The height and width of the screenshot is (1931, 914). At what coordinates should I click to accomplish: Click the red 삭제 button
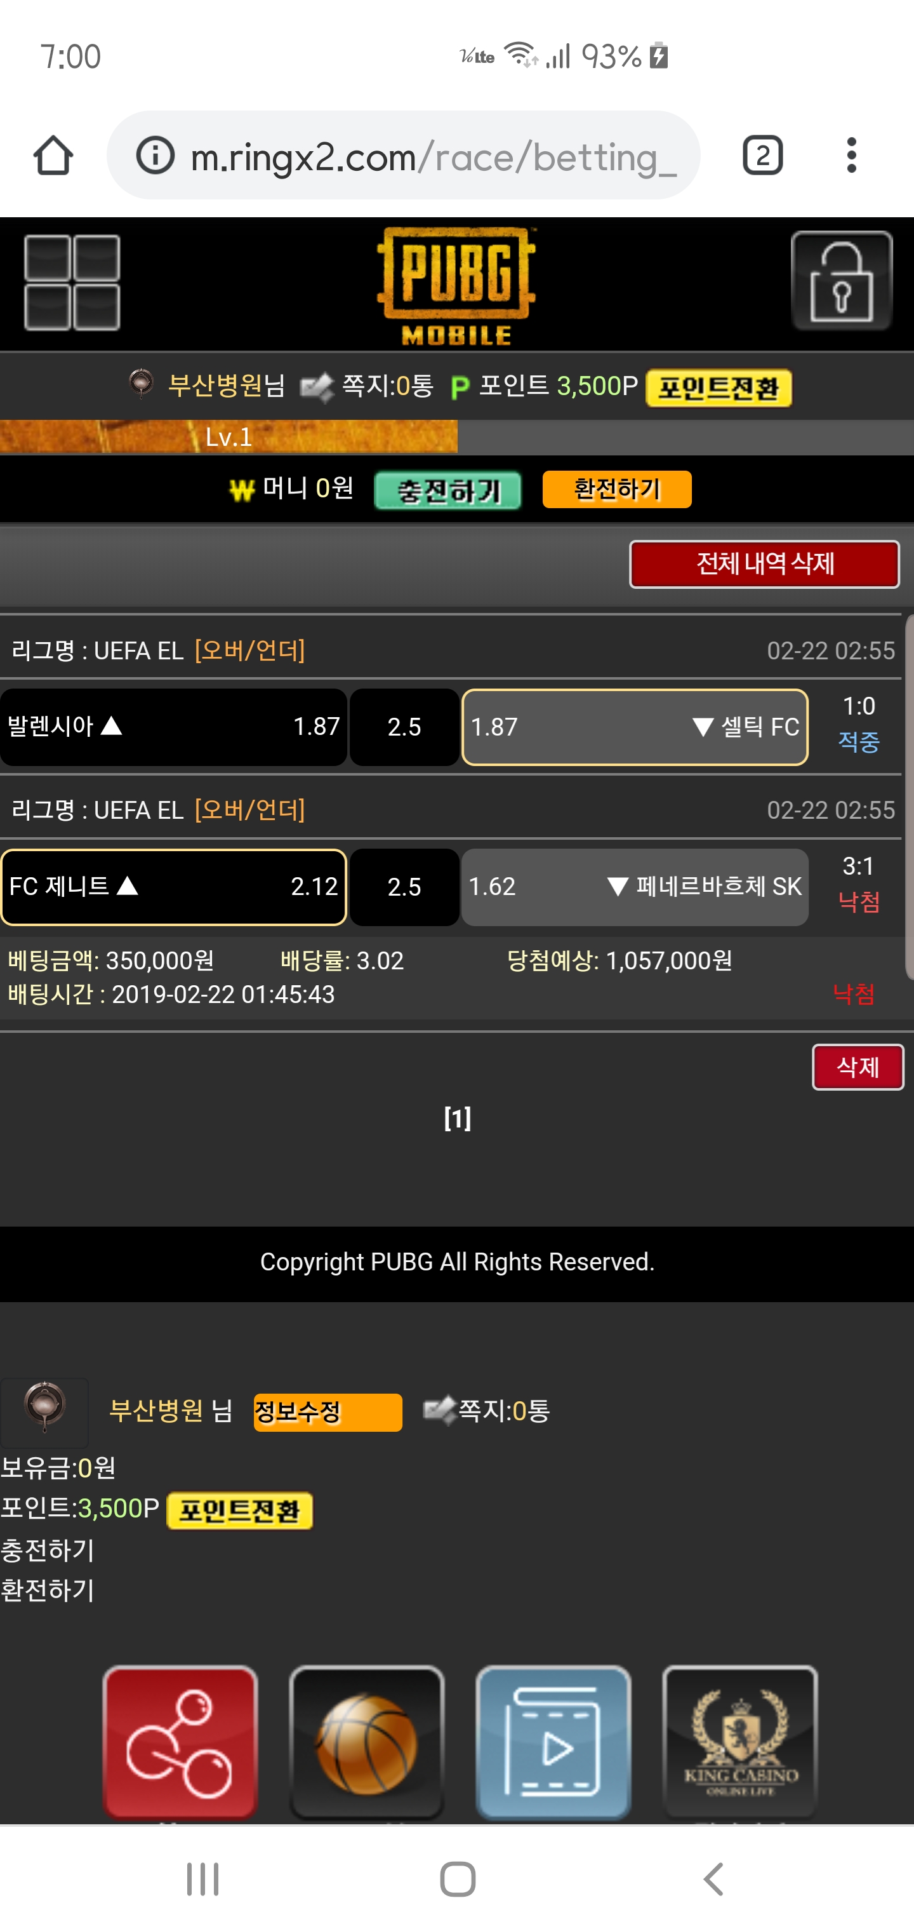(858, 1066)
